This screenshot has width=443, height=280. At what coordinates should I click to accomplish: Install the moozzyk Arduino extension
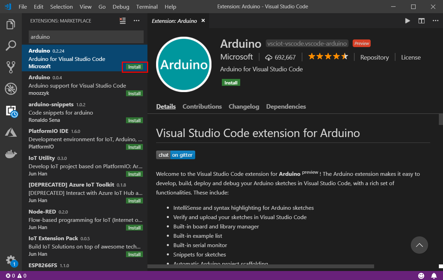click(x=134, y=93)
